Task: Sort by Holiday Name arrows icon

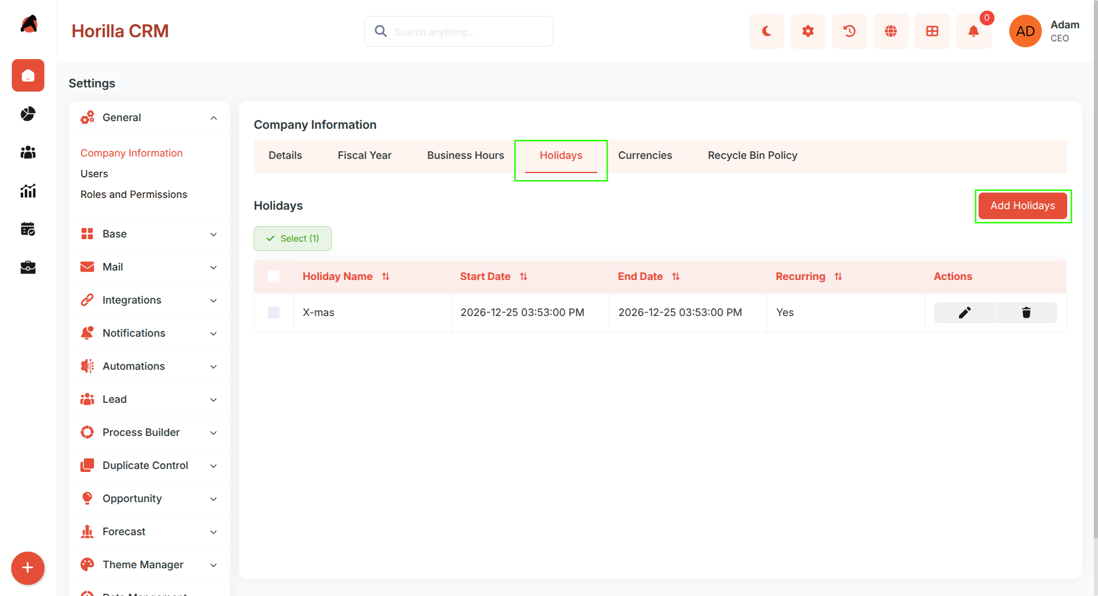Action: [386, 276]
